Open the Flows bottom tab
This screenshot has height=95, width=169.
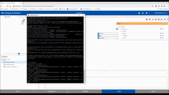click(x=152, y=91)
